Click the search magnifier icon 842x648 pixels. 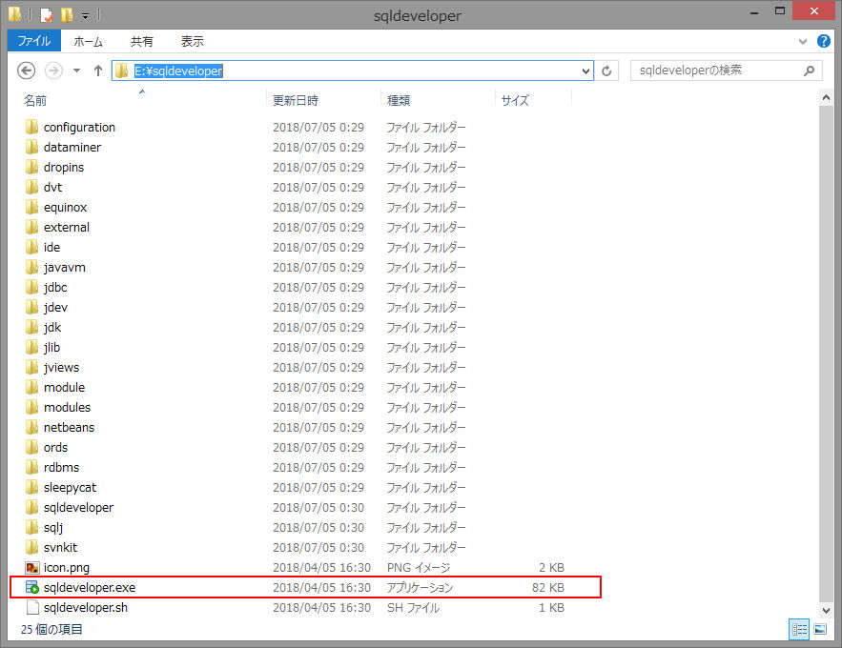point(809,71)
